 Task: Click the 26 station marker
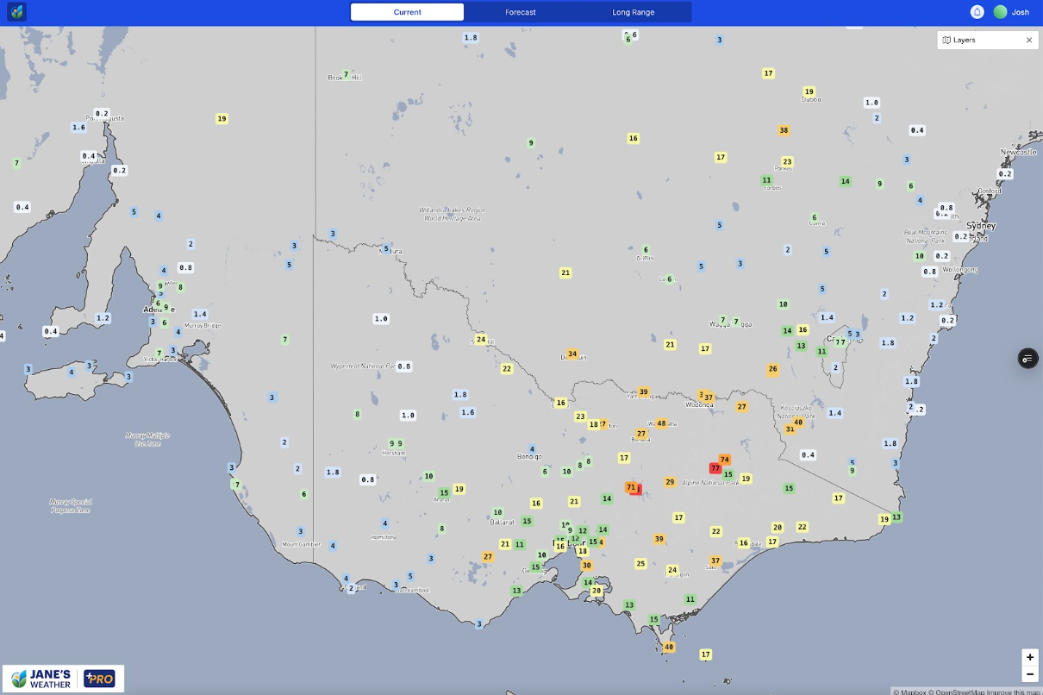pyautogui.click(x=772, y=369)
